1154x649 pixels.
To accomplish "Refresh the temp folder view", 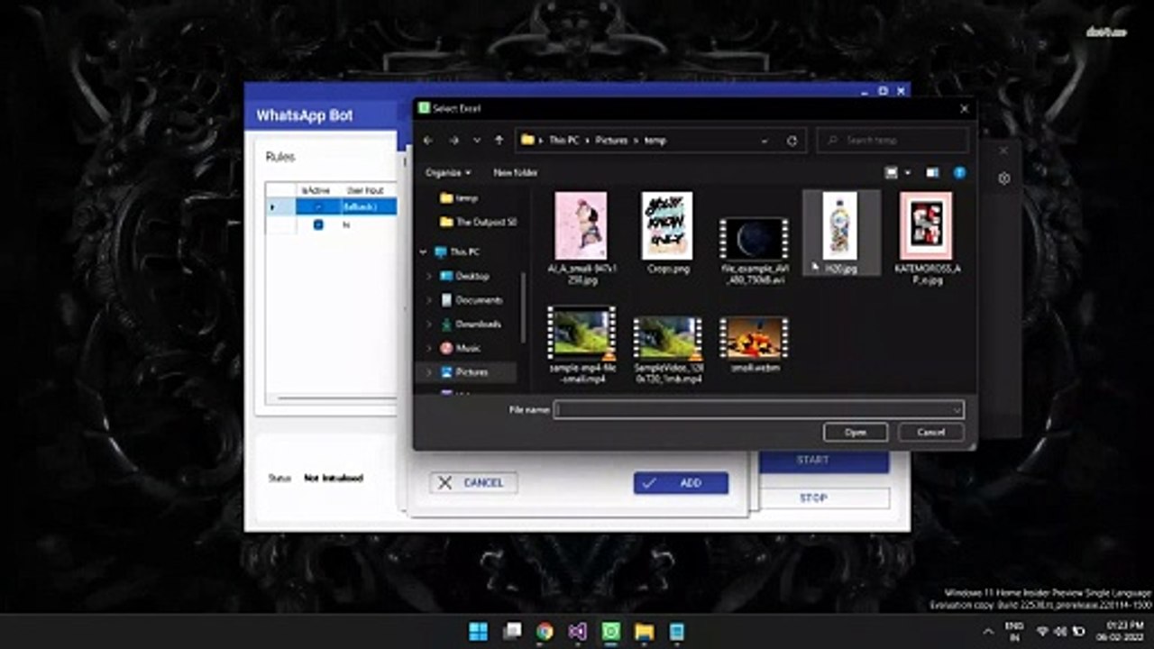I will pyautogui.click(x=792, y=141).
